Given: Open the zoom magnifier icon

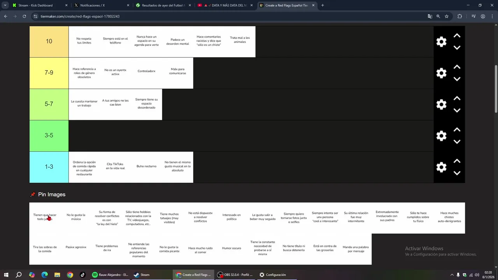Looking at the screenshot, I should pyautogui.click(x=438, y=16).
